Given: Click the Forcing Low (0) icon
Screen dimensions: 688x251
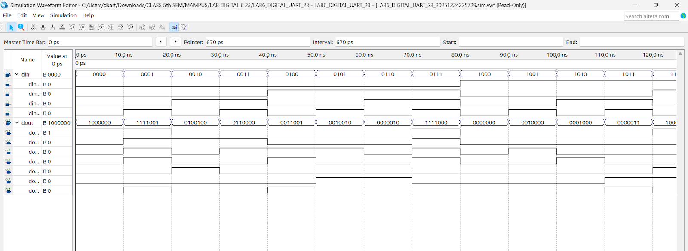Looking at the screenshot, I should click(43, 27).
